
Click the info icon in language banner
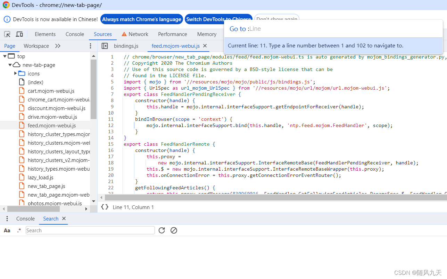pos(7,19)
